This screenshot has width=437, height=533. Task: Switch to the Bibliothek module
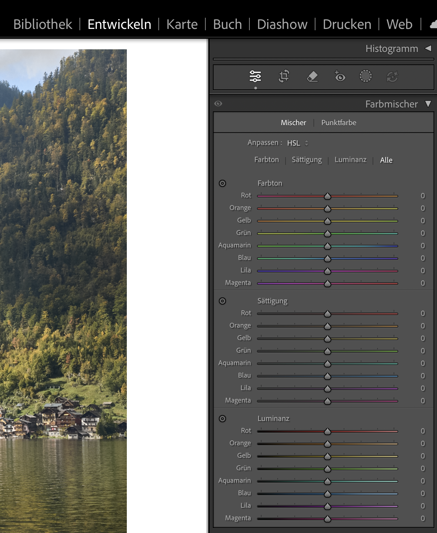[x=43, y=24]
